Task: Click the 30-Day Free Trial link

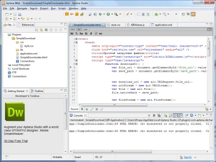Action: [16, 141]
